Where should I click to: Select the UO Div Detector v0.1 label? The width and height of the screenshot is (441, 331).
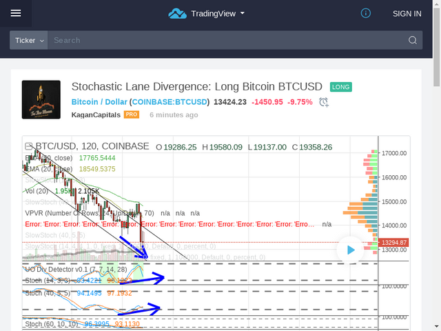76,270
